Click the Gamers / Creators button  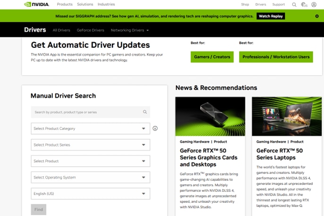(x=212, y=57)
